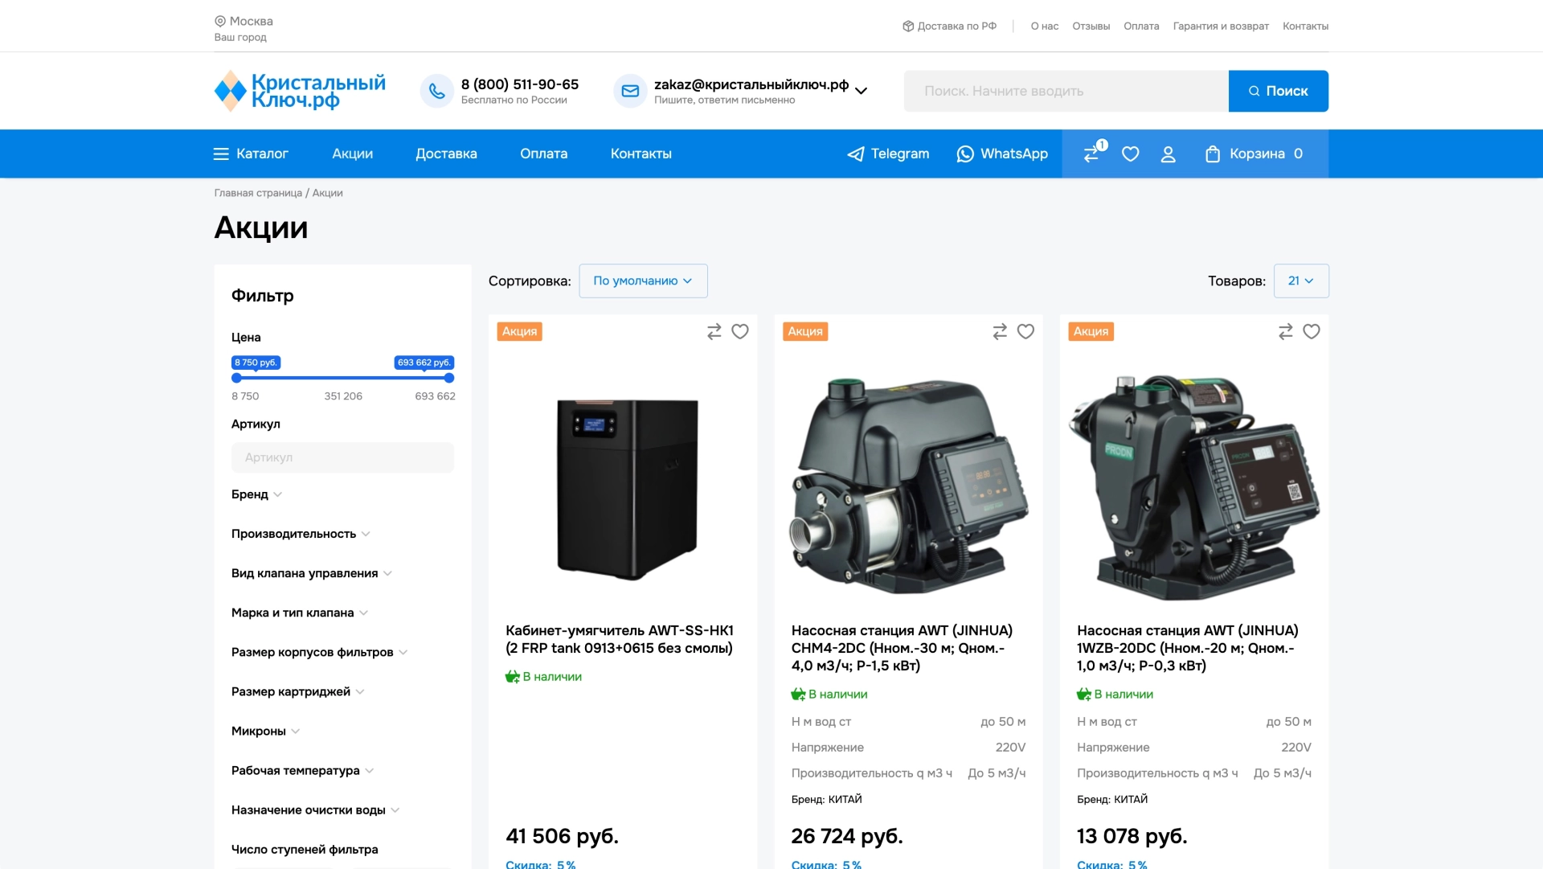Click Главная страница breadcrumb link

point(258,193)
